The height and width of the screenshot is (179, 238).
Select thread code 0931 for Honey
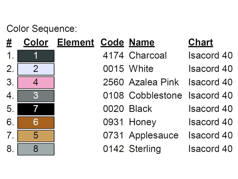pyautogui.click(x=113, y=122)
